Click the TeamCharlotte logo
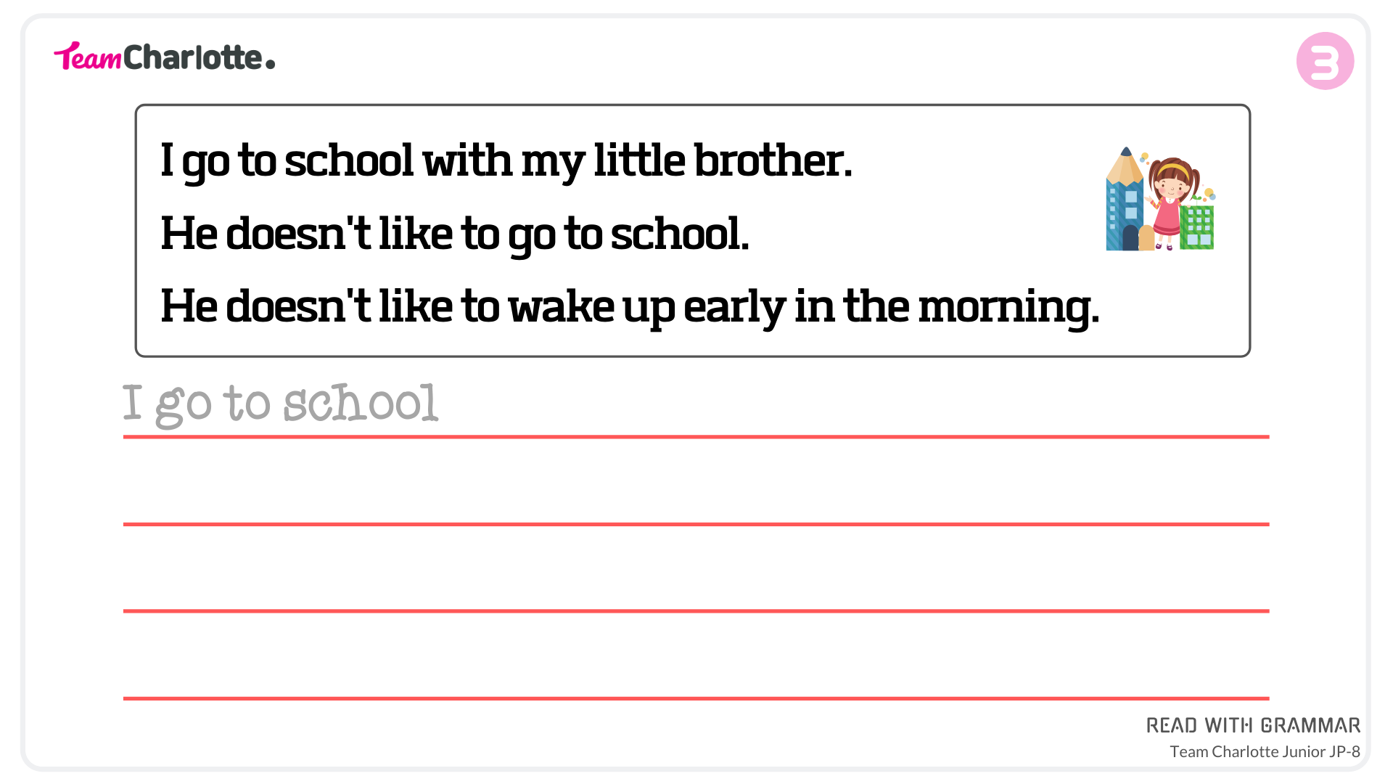This screenshot has height=784, width=1393. 165,57
